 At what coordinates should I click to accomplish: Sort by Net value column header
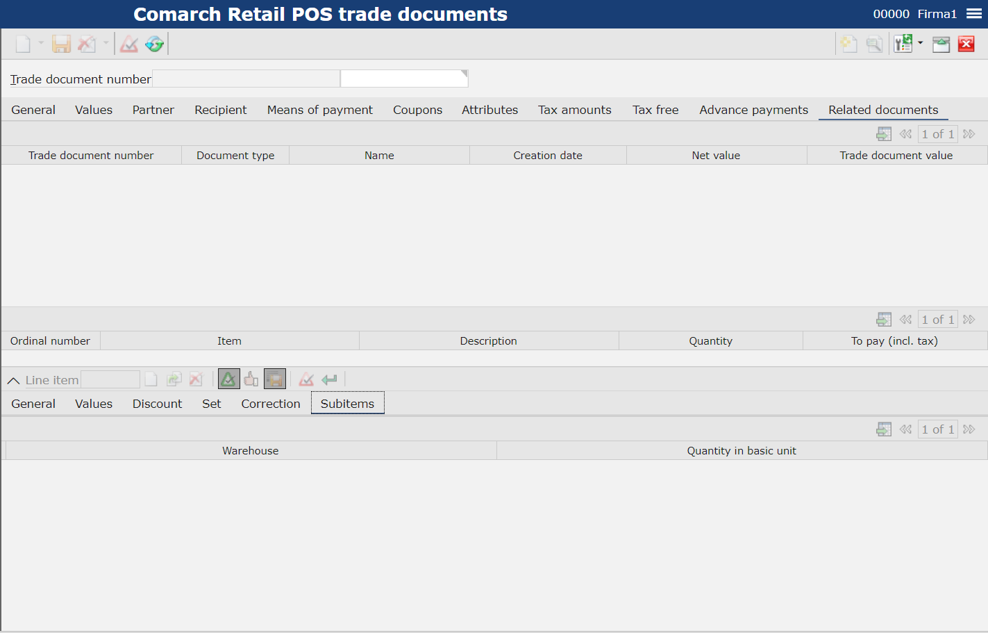coord(716,156)
